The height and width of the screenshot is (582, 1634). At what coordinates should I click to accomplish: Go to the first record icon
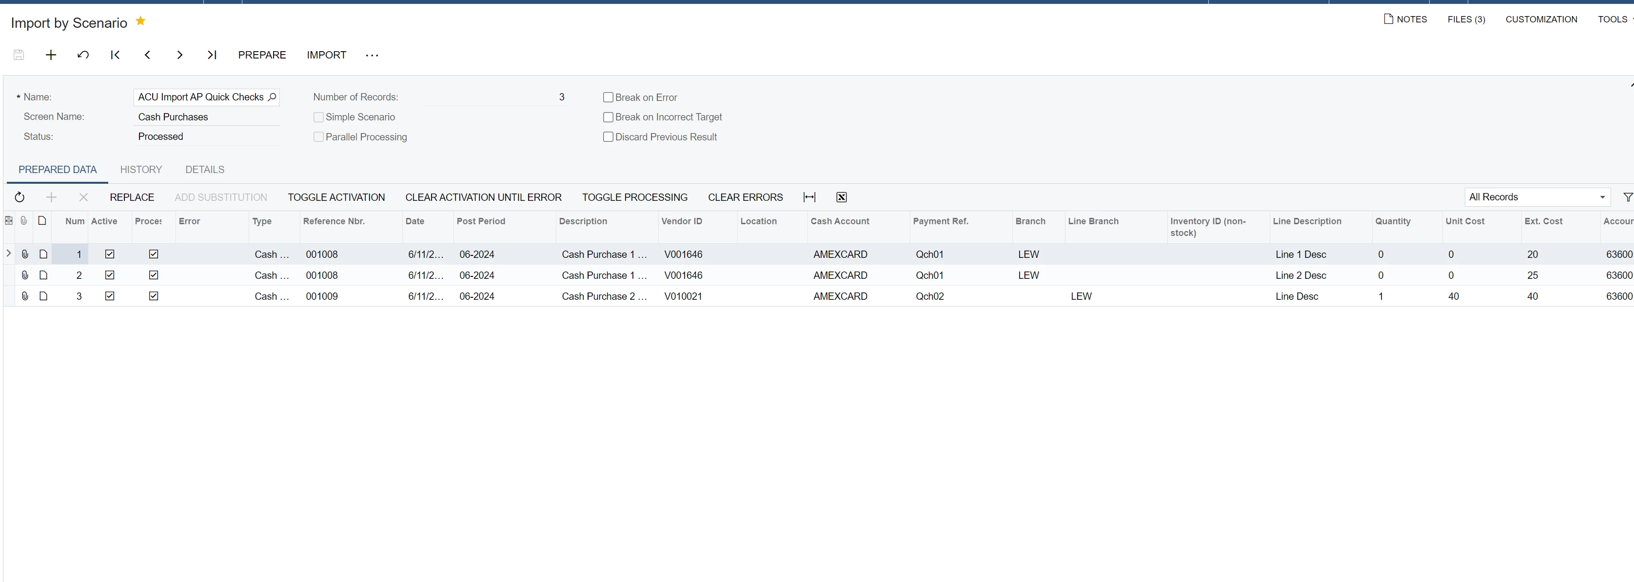pyautogui.click(x=115, y=55)
